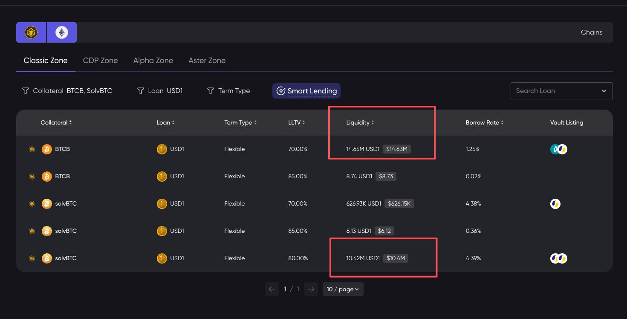The width and height of the screenshot is (627, 319).
Task: Toggle the Smart Lending filter
Action: [x=306, y=91]
